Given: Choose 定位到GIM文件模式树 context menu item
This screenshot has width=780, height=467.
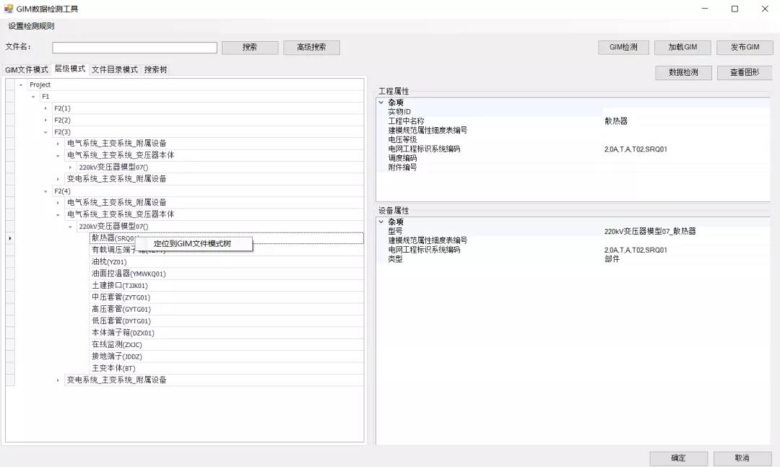Looking at the screenshot, I should tap(193, 244).
